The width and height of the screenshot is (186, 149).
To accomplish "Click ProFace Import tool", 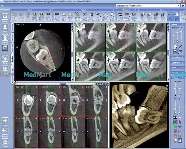I will coord(49,16).
